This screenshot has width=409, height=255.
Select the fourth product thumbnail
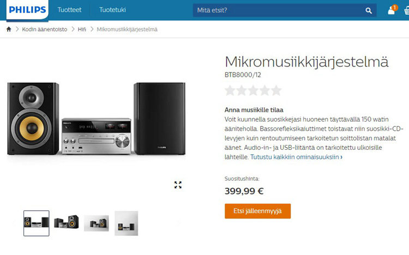126,223
